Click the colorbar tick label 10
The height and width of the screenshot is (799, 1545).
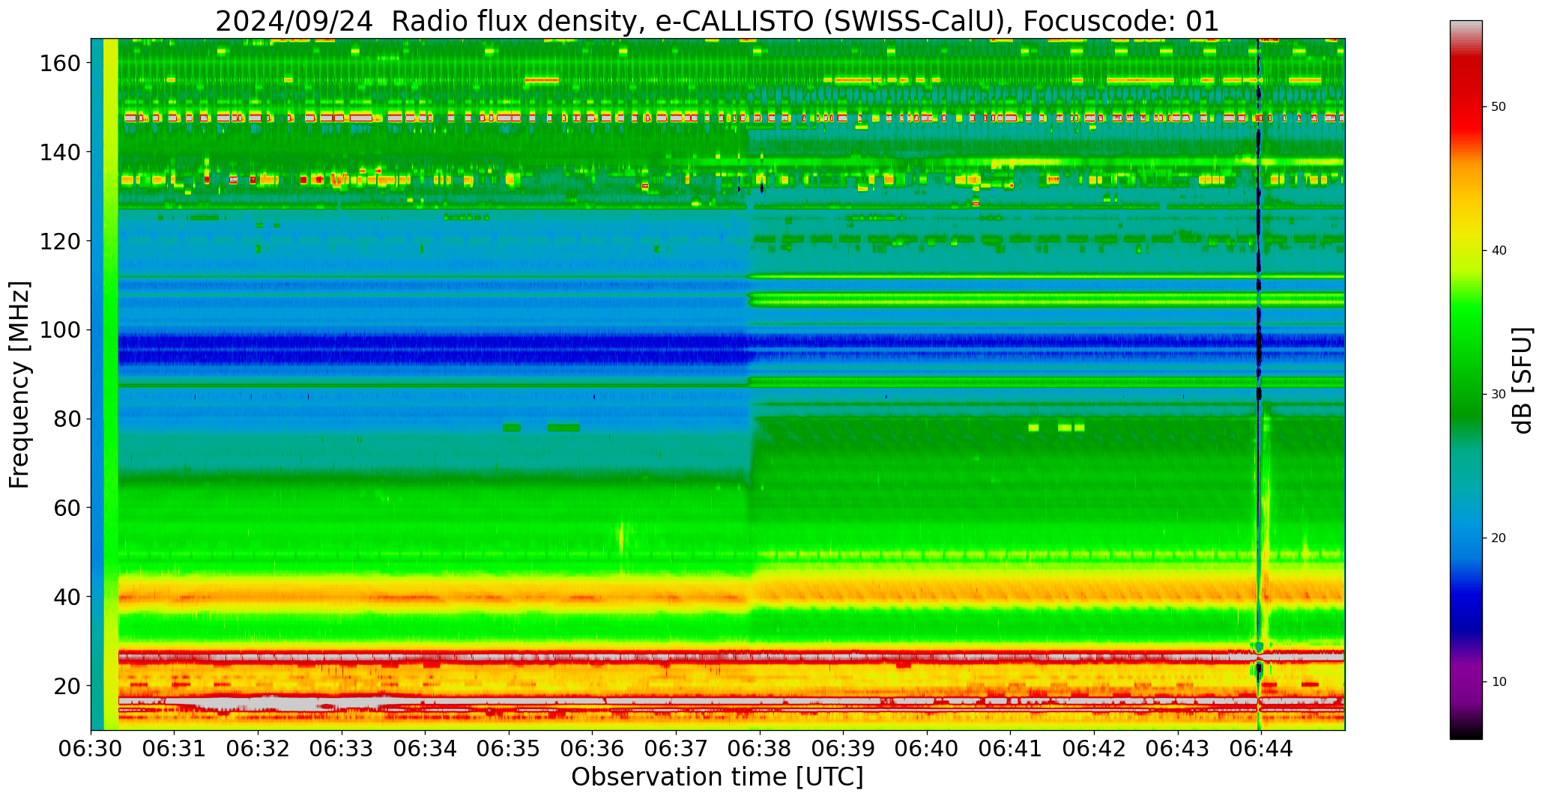[1499, 682]
